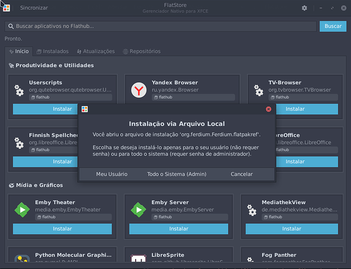Click the LibreSprite app icon

pos(138,258)
